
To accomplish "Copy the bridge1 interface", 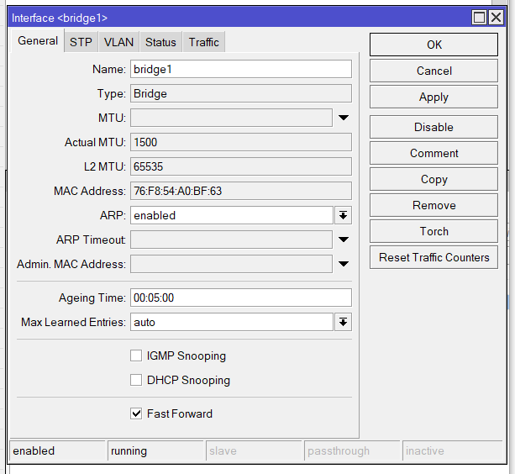I will pyautogui.click(x=434, y=179).
